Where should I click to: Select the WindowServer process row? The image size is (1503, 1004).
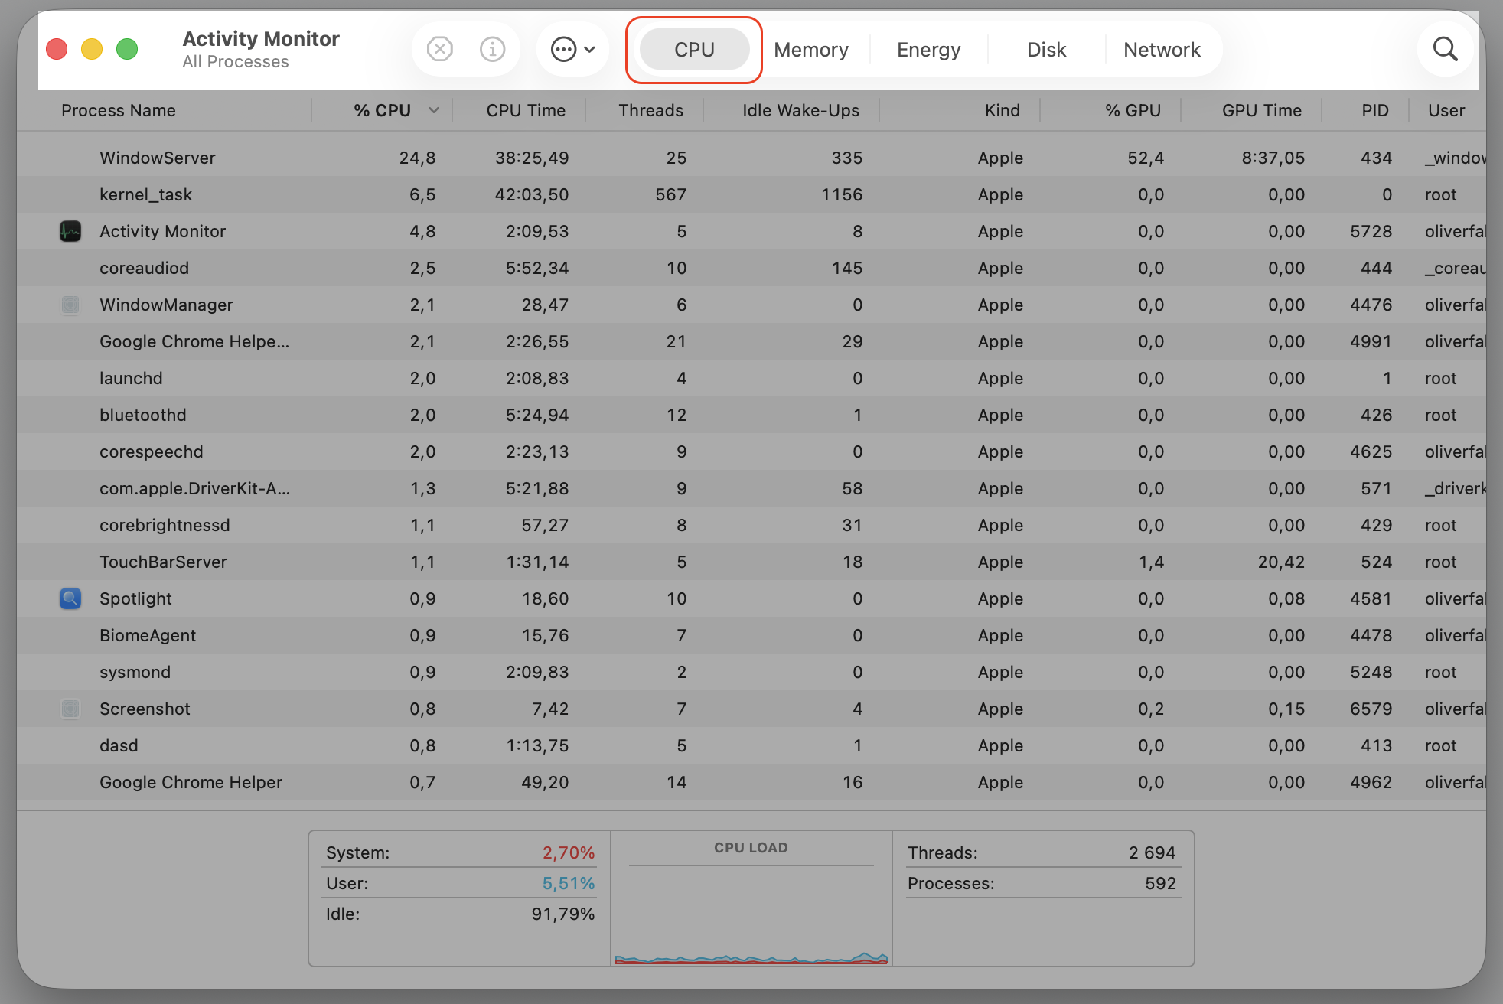(x=751, y=158)
